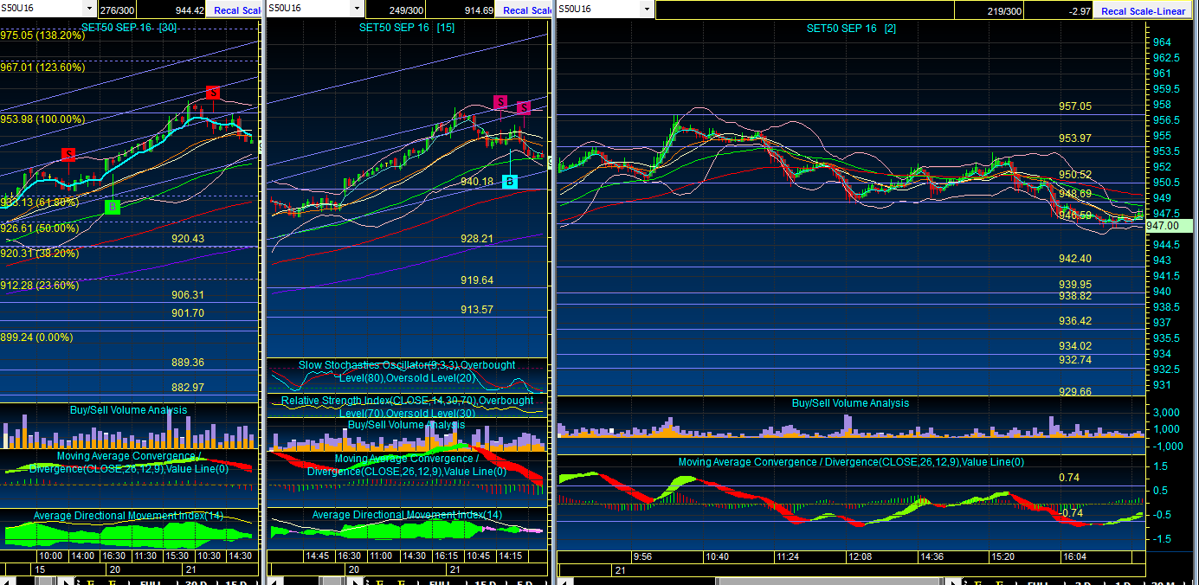This screenshot has width=1199, height=585.
Task: Select the red S marker left of the green B marker
Action: coord(68,155)
